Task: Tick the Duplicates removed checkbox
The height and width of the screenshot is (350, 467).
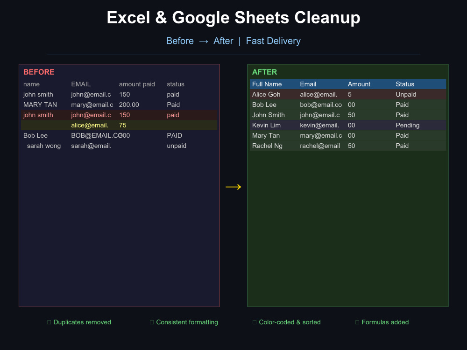Action: coord(49,322)
